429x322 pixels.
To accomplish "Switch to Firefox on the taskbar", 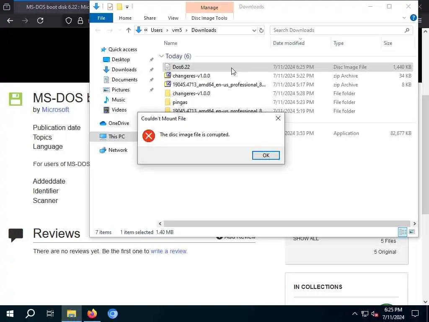I will pos(92,314).
